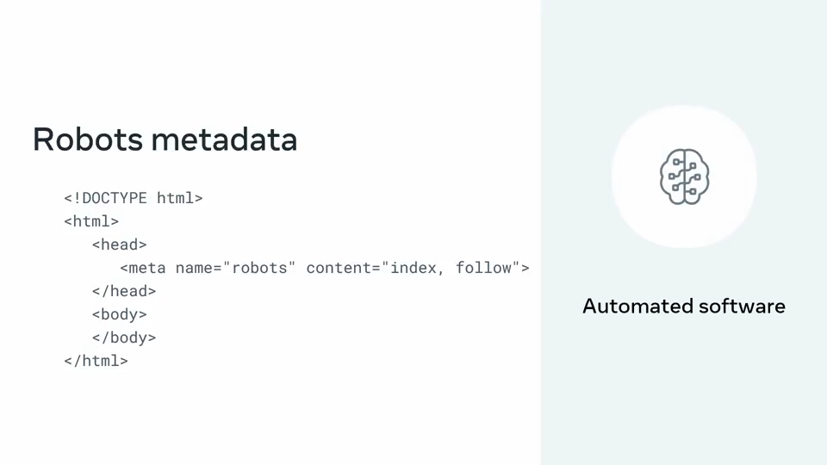Click the closing html tag
The width and height of the screenshot is (827, 465).
[x=96, y=361]
